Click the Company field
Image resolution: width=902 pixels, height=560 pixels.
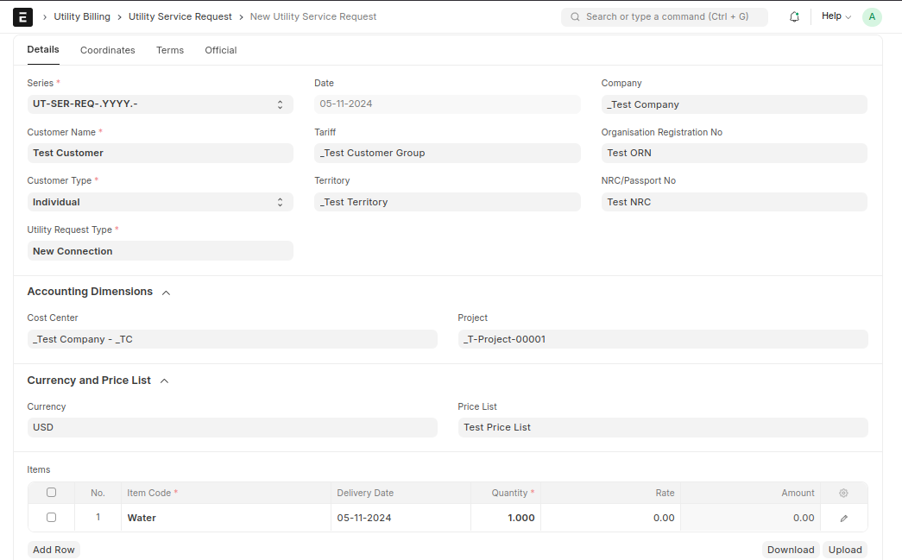[734, 104]
